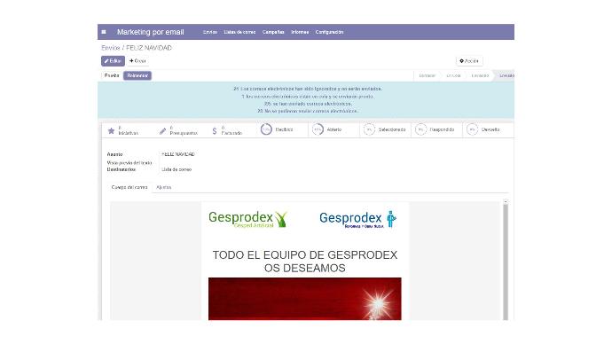Image resolution: width=612 pixels, height=344 pixels.
Task: Open the Respondido percentage gauge
Action: click(x=420, y=129)
